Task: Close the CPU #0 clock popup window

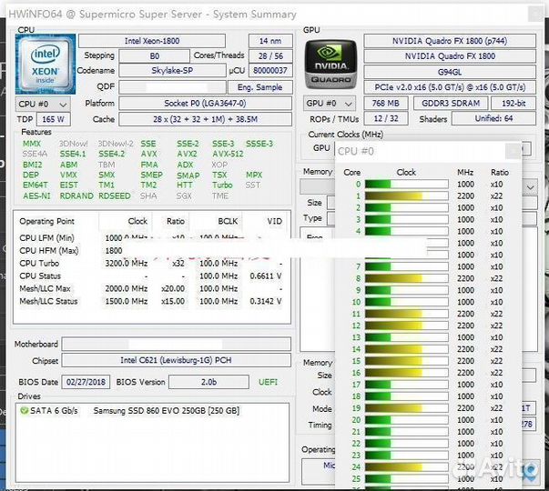Action: click(513, 151)
